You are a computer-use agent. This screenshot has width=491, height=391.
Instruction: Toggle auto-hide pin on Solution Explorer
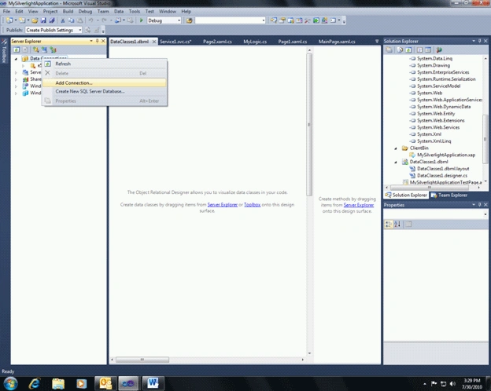pyautogui.click(x=479, y=41)
